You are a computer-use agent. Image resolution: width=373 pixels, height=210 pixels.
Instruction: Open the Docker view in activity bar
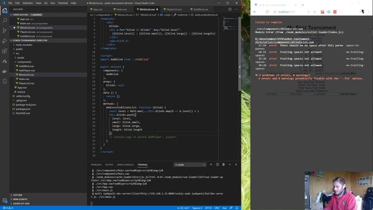(x=5, y=71)
